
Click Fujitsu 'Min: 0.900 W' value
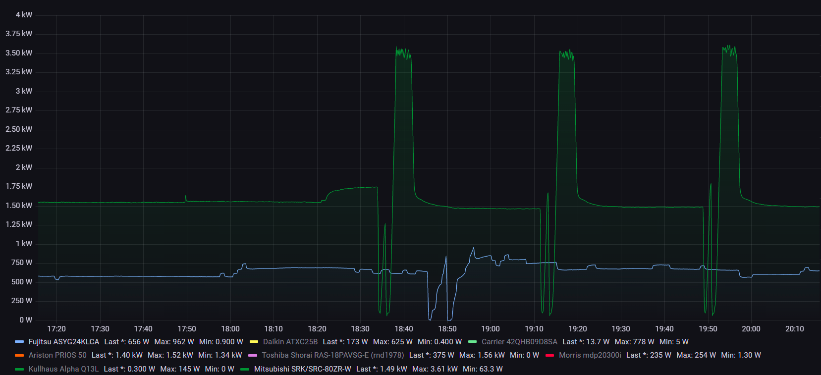[x=221, y=342]
